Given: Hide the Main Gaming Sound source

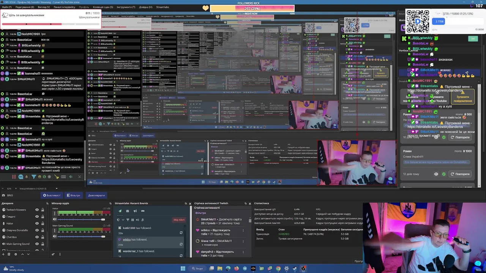Looking at the screenshot, I should [37, 244].
